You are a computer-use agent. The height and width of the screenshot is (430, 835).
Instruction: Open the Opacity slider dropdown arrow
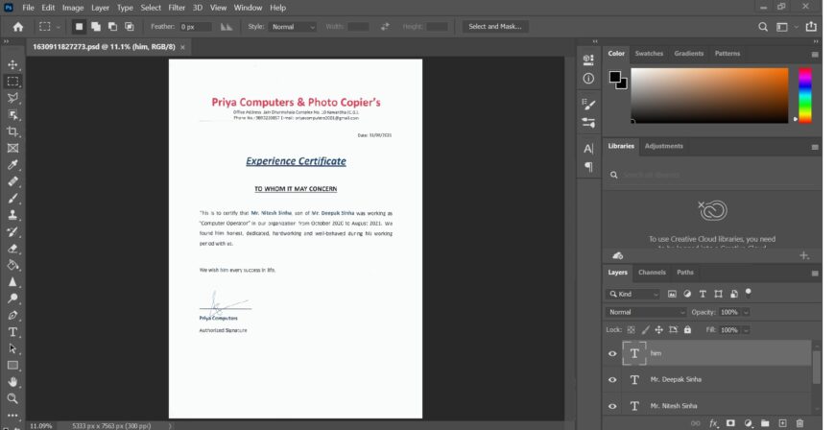pyautogui.click(x=746, y=312)
